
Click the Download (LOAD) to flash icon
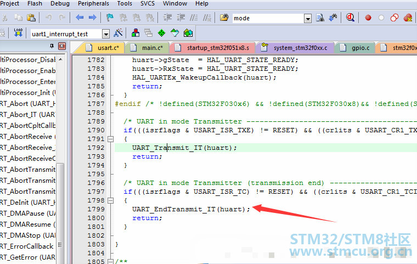point(18,33)
